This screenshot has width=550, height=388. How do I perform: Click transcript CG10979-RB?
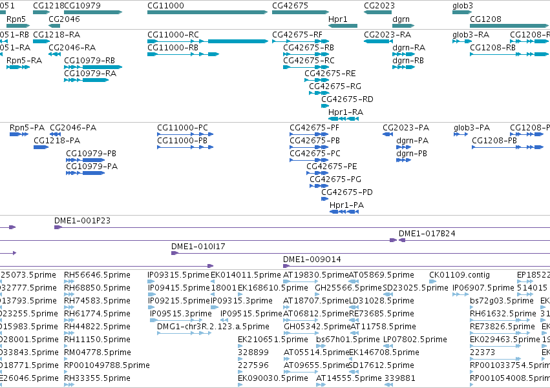(93, 67)
